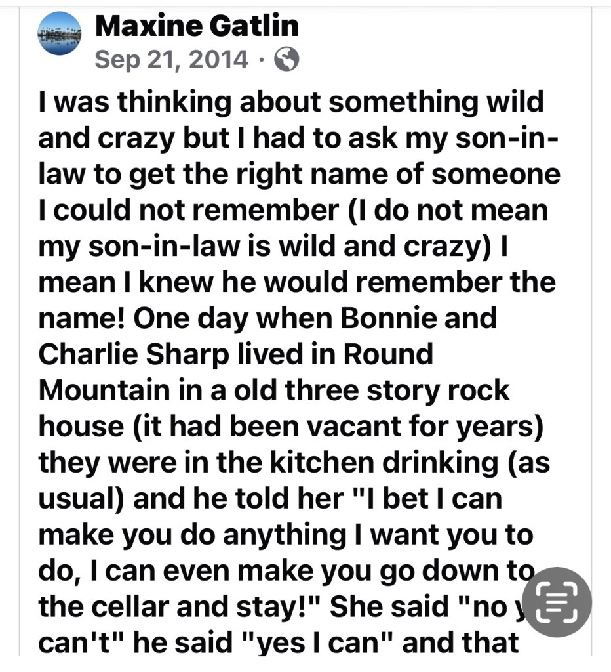Image resolution: width=611 pixels, height=672 pixels.
Task: Click the public audience globe icon
Action: [x=286, y=60]
